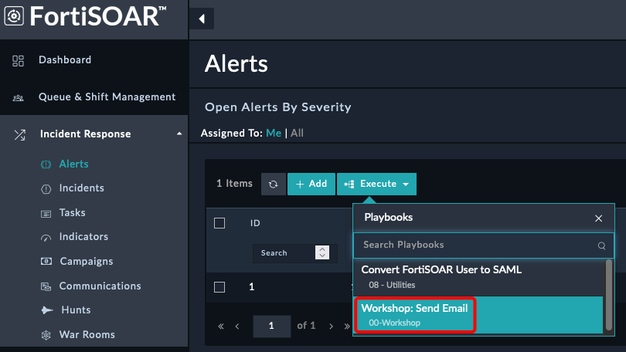Click the Campaigns icon in the sidebar

coord(46,262)
